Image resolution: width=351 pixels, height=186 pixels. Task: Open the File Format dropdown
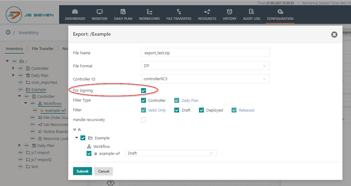[x=205, y=66]
